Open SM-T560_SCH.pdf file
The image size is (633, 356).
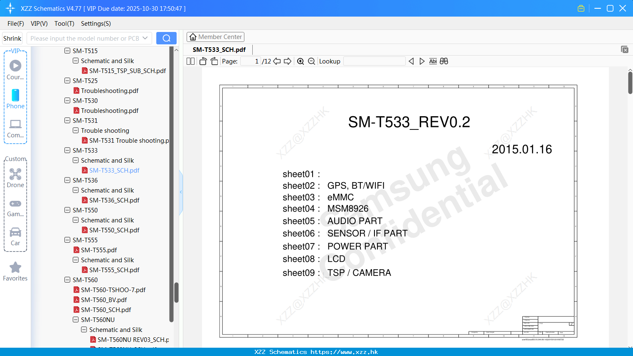point(106,310)
